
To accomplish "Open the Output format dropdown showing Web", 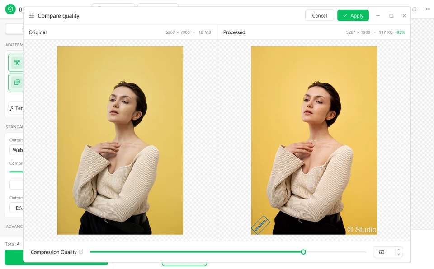I will (16, 150).
